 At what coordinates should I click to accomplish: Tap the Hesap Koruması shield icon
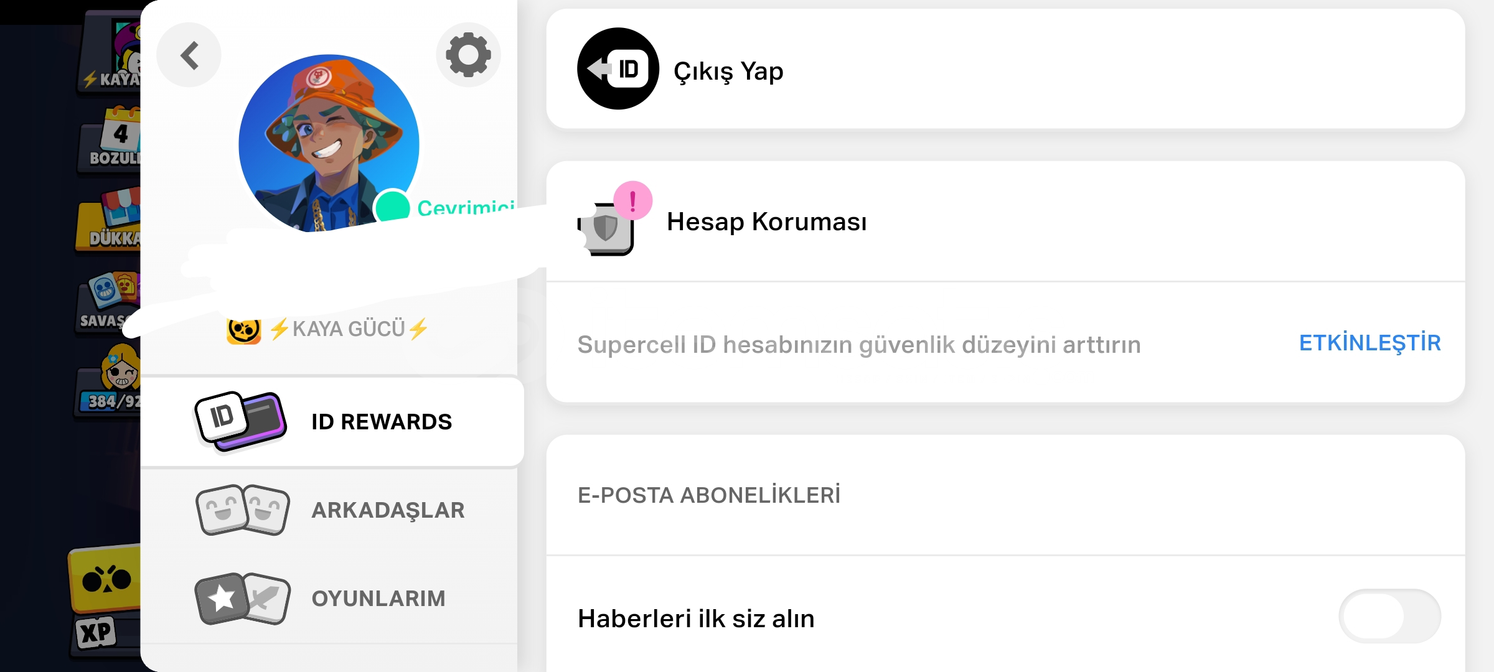(606, 228)
